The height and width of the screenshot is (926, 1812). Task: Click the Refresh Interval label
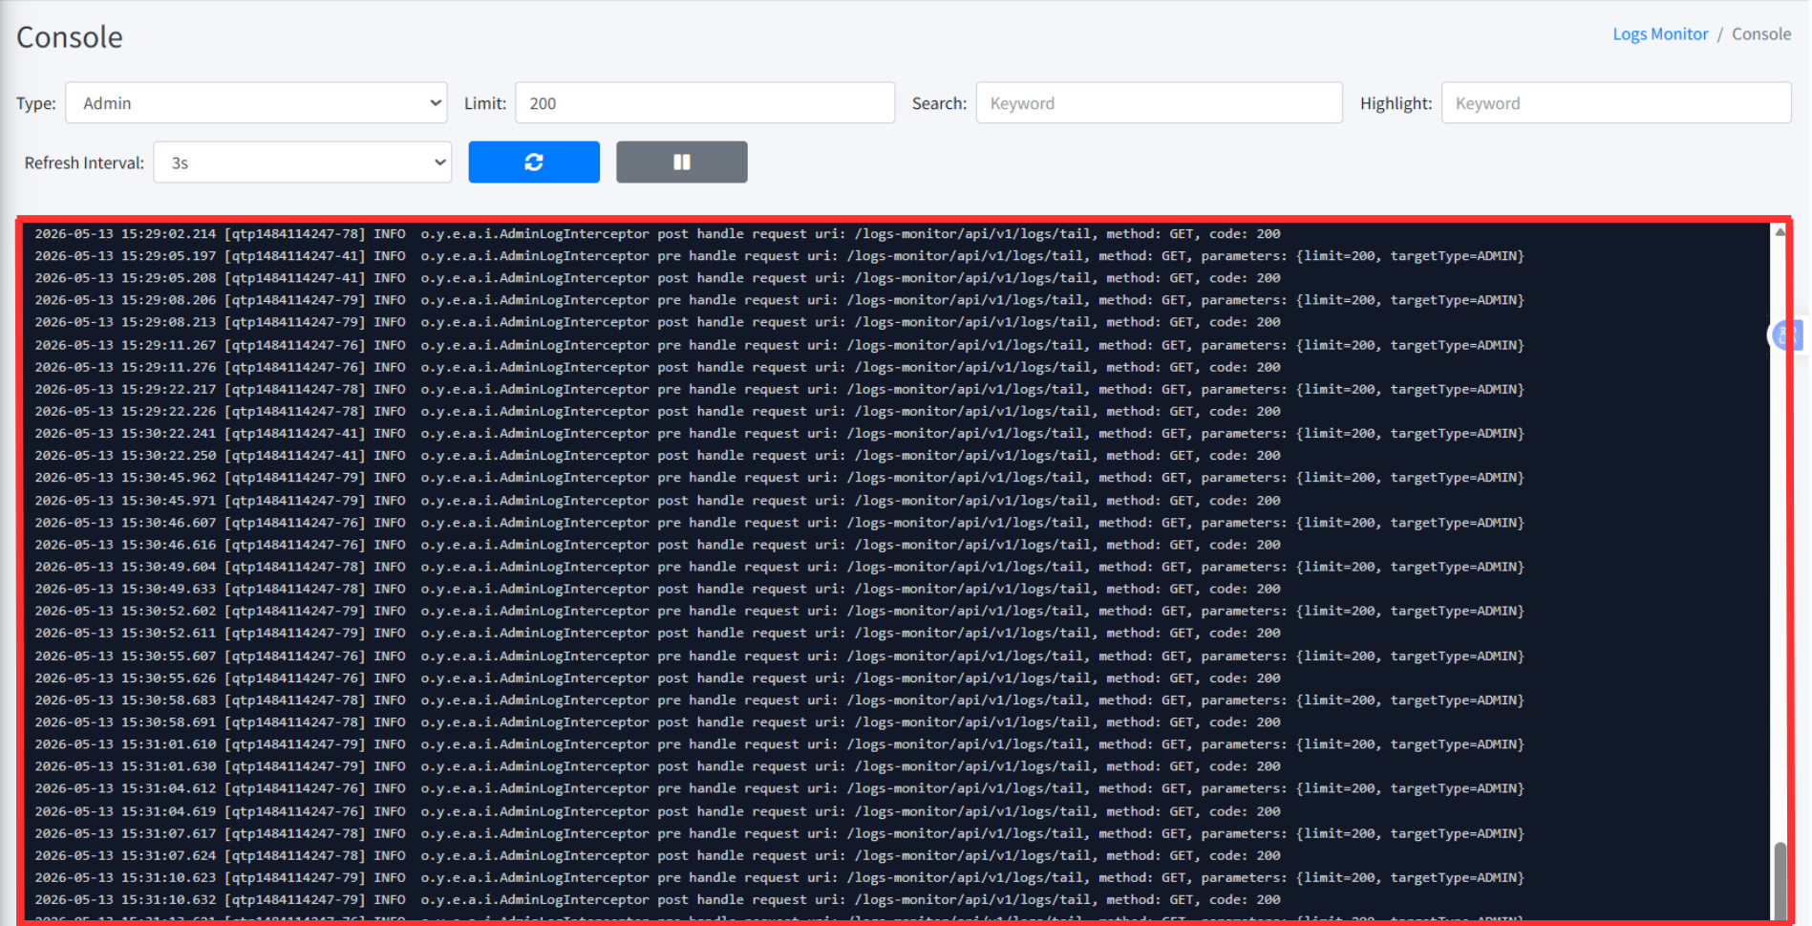84,163
